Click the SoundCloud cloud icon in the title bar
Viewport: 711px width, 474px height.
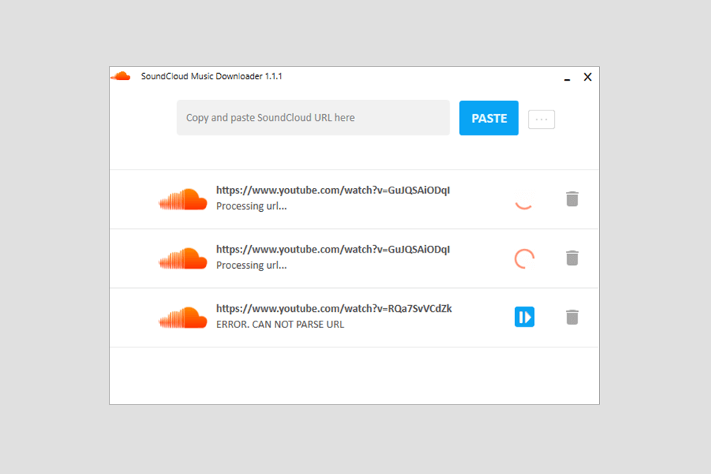point(121,75)
